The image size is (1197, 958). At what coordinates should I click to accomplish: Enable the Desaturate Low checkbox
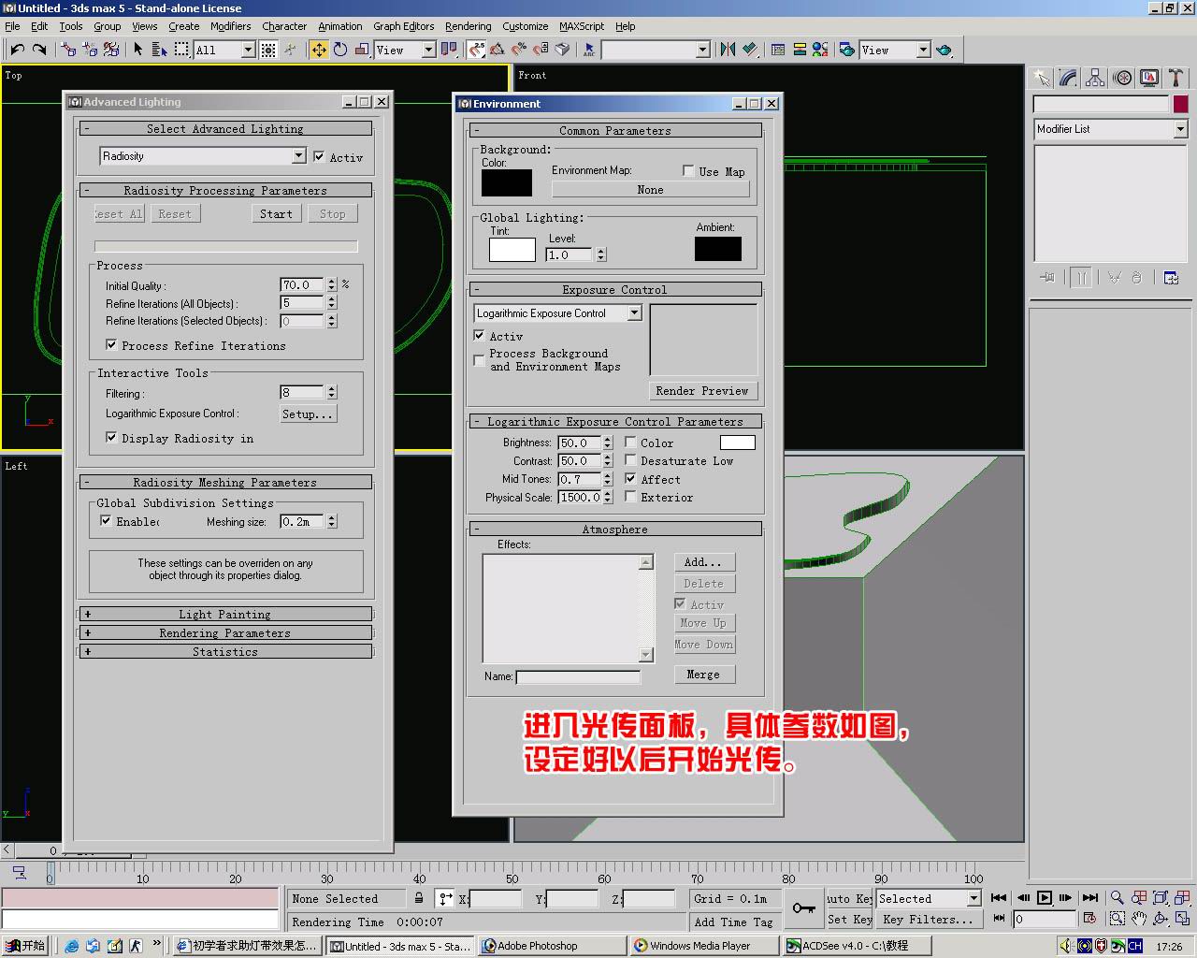(x=630, y=460)
